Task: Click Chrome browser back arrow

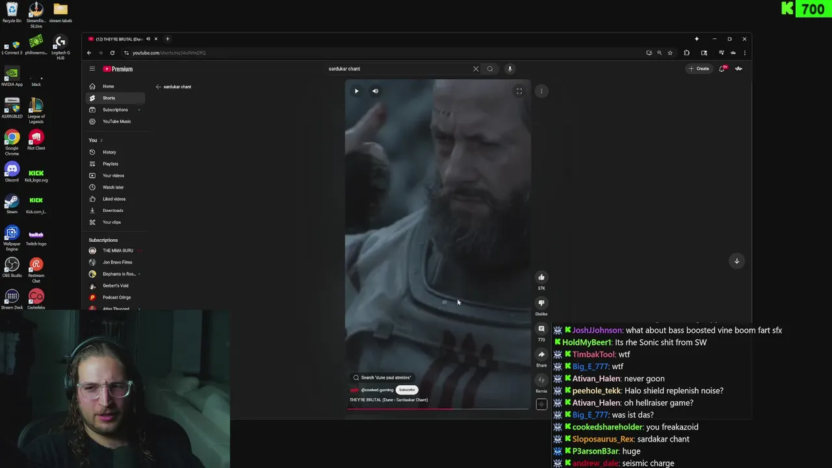Action: [x=89, y=53]
